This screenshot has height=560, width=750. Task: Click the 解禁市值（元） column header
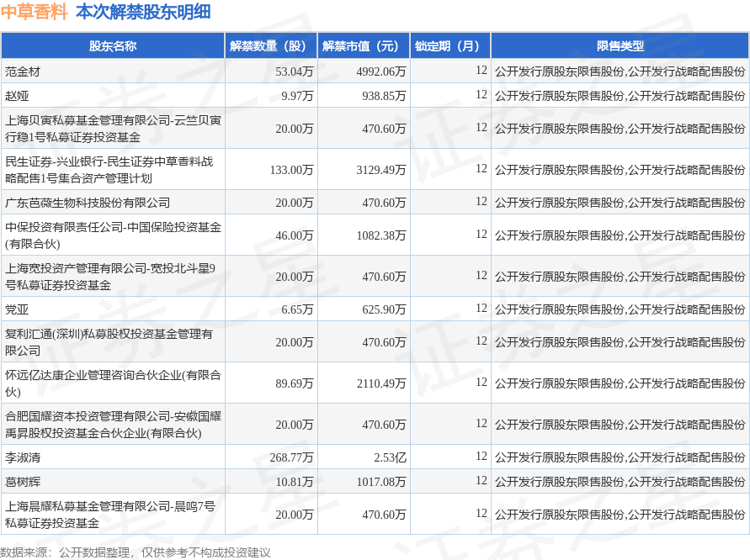364,46
